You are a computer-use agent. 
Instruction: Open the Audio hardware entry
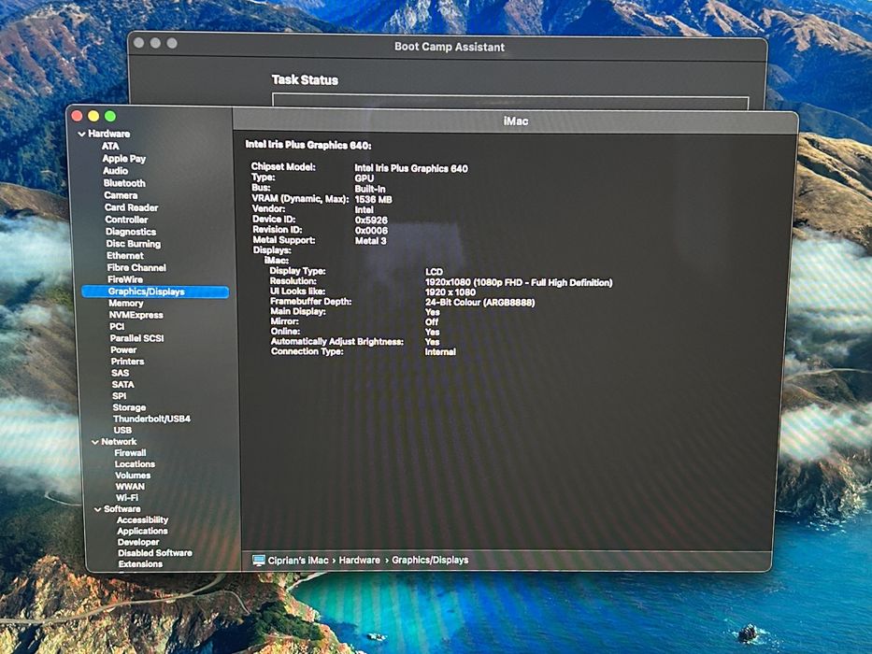pos(115,171)
